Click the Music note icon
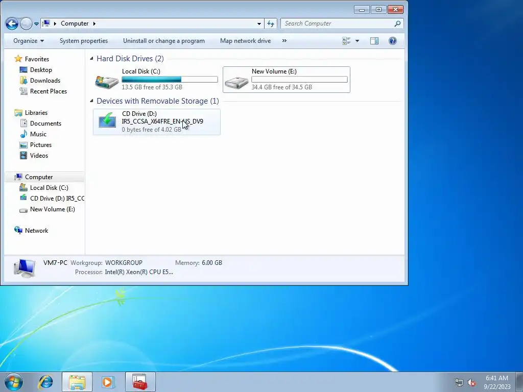523x392 pixels. [x=23, y=134]
